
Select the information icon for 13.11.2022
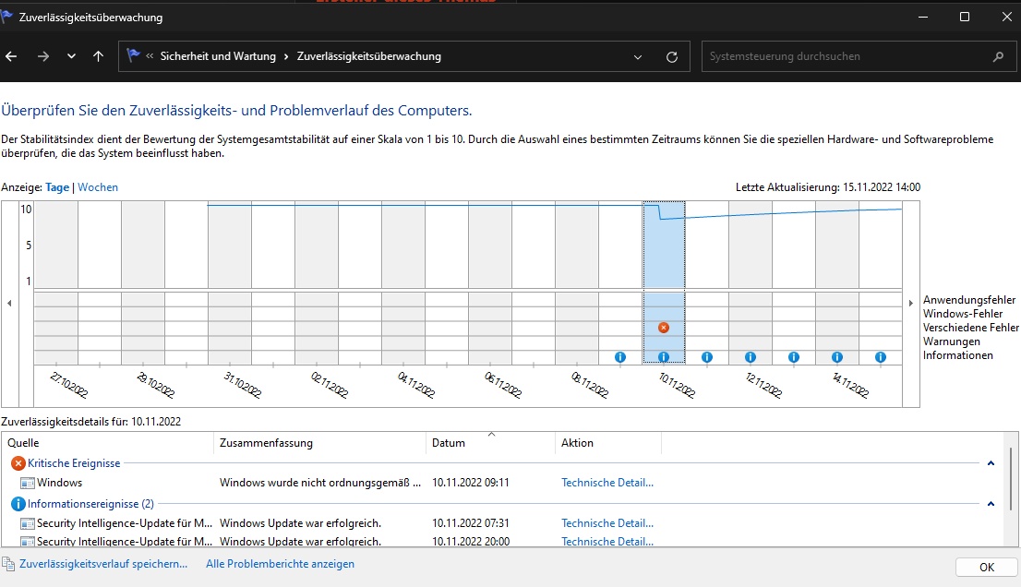tap(794, 357)
